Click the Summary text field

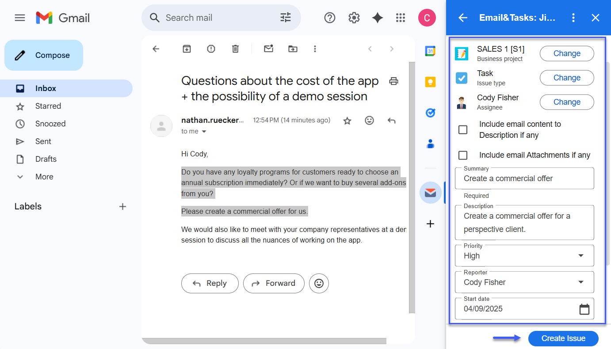click(x=524, y=178)
